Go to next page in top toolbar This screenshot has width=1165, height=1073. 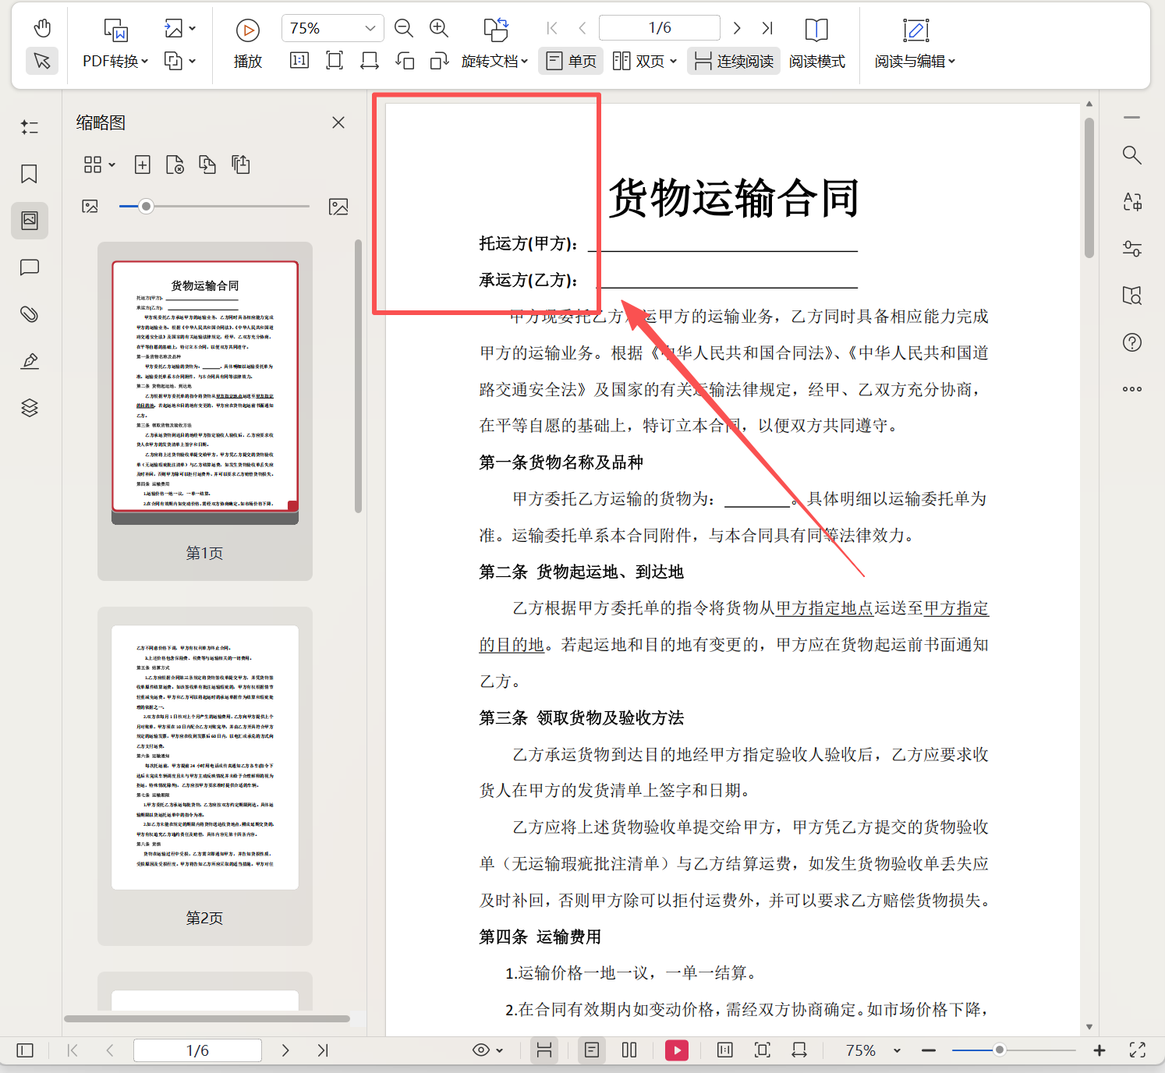click(737, 28)
